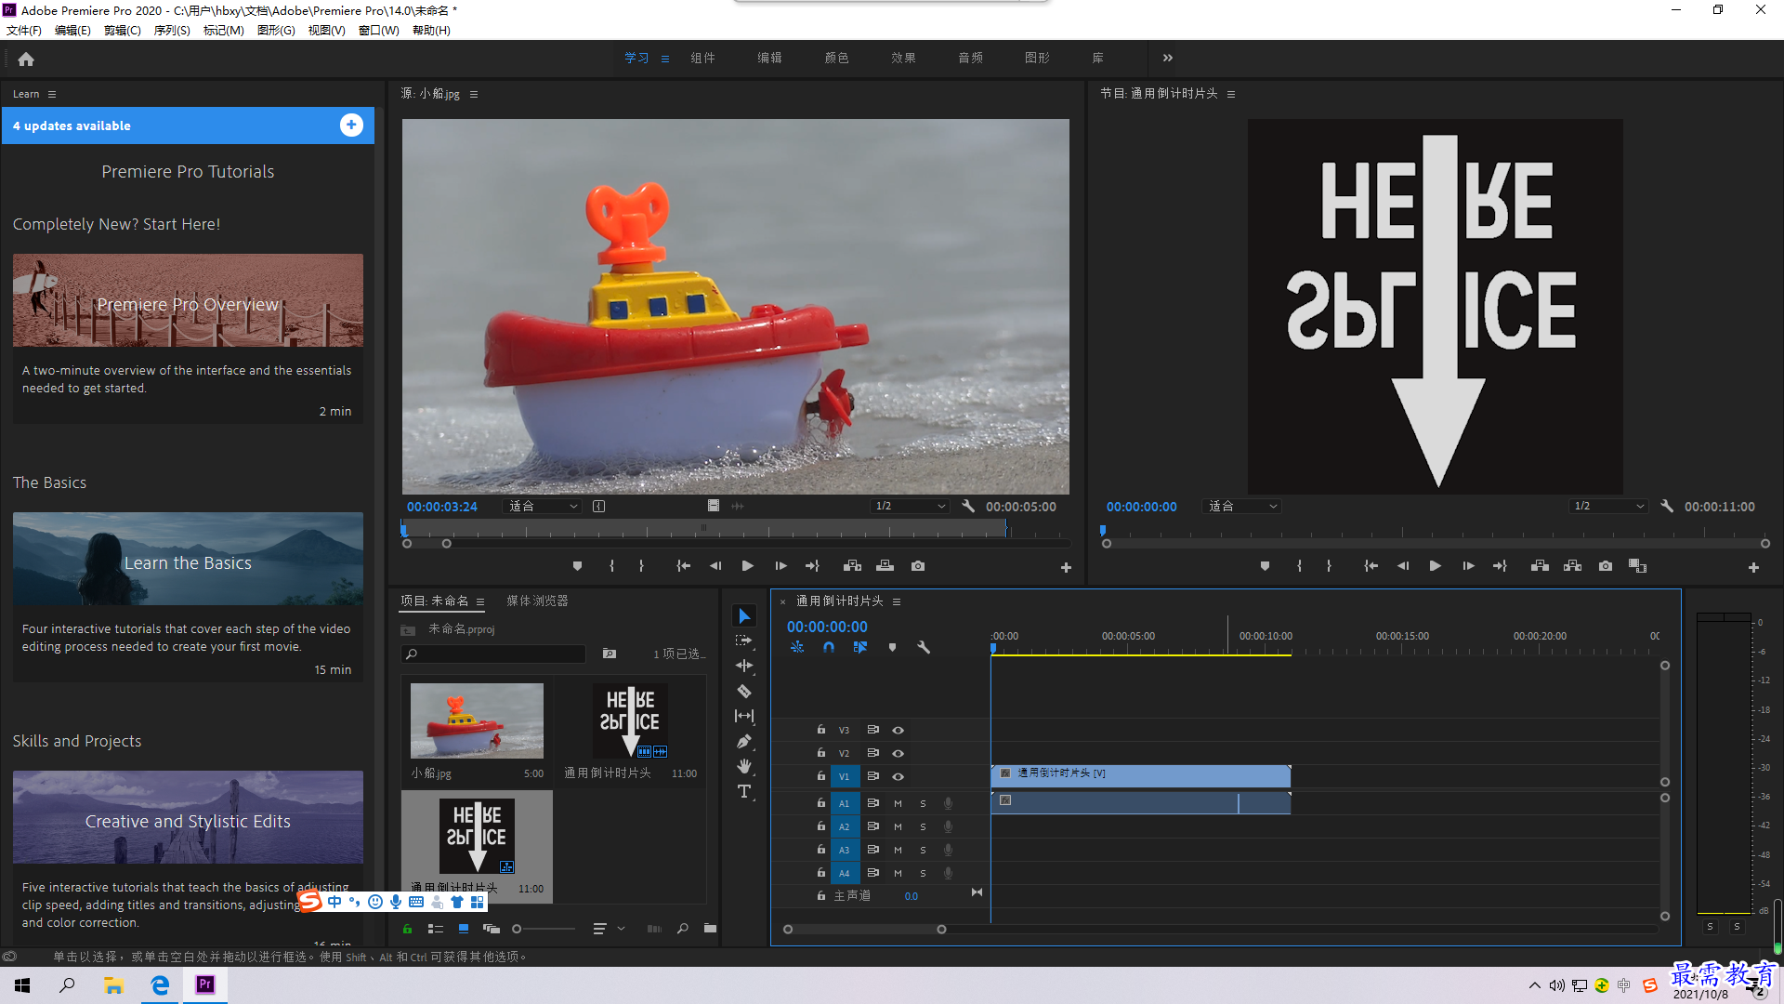1784x1004 pixels.
Task: Toggle V3 track output eye
Action: tap(898, 730)
